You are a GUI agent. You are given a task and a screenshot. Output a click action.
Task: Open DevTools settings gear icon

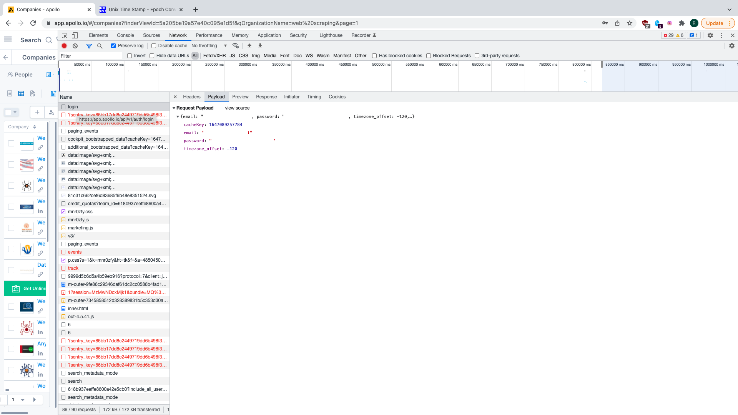click(710, 35)
